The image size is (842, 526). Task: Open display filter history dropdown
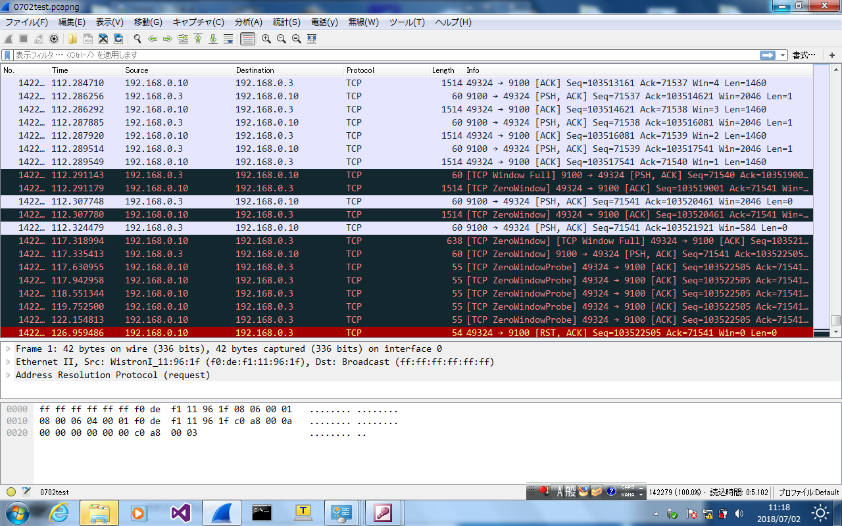(783, 55)
